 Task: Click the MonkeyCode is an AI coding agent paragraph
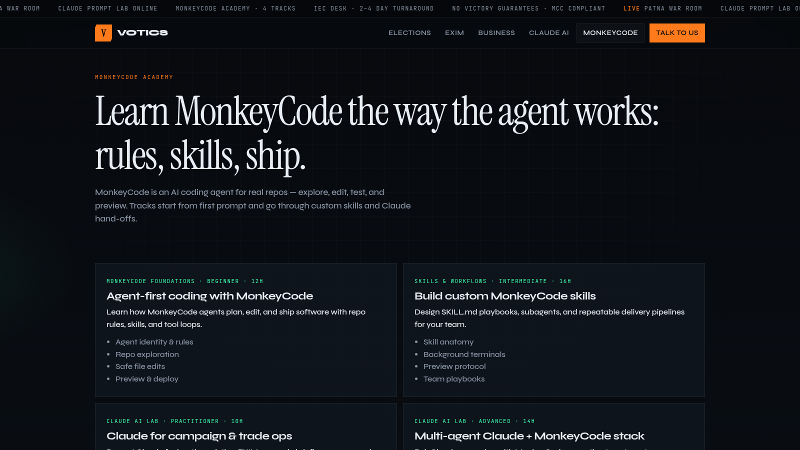coord(253,205)
